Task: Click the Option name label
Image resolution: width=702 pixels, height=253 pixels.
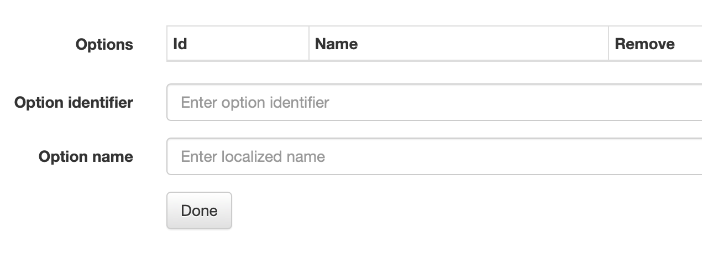Action: pyautogui.click(x=86, y=156)
